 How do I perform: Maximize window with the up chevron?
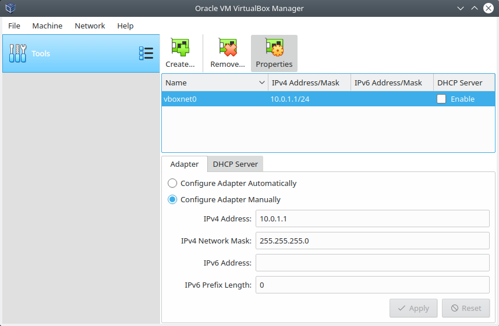474,8
